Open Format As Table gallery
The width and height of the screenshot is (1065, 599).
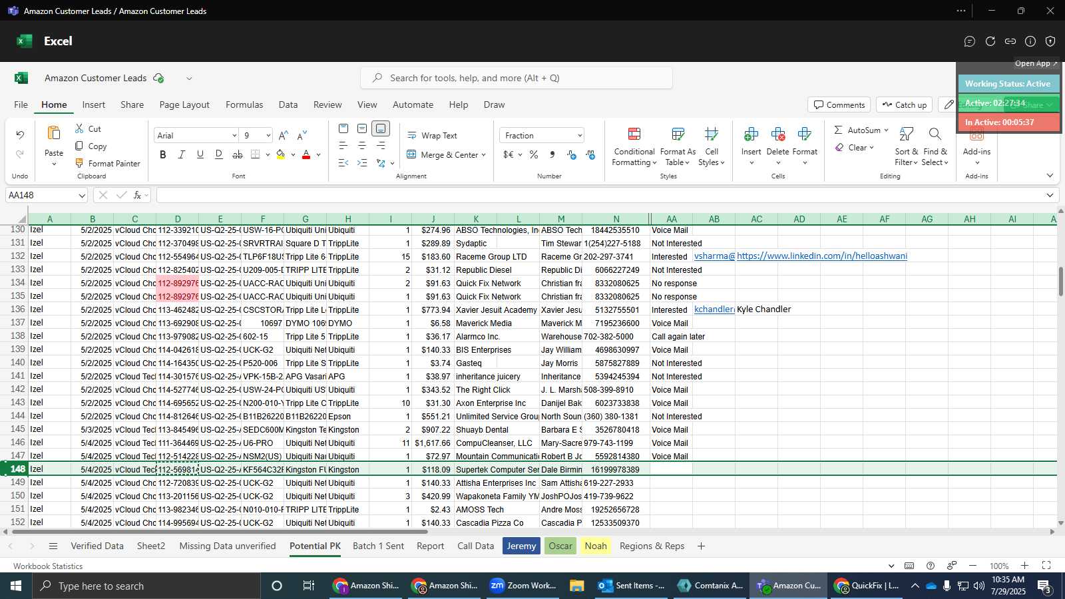678,146
